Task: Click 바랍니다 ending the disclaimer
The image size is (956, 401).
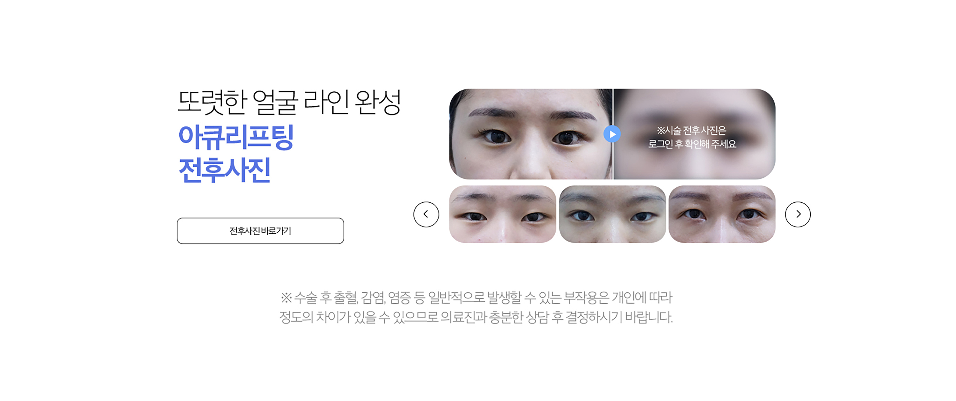Action: point(649,317)
